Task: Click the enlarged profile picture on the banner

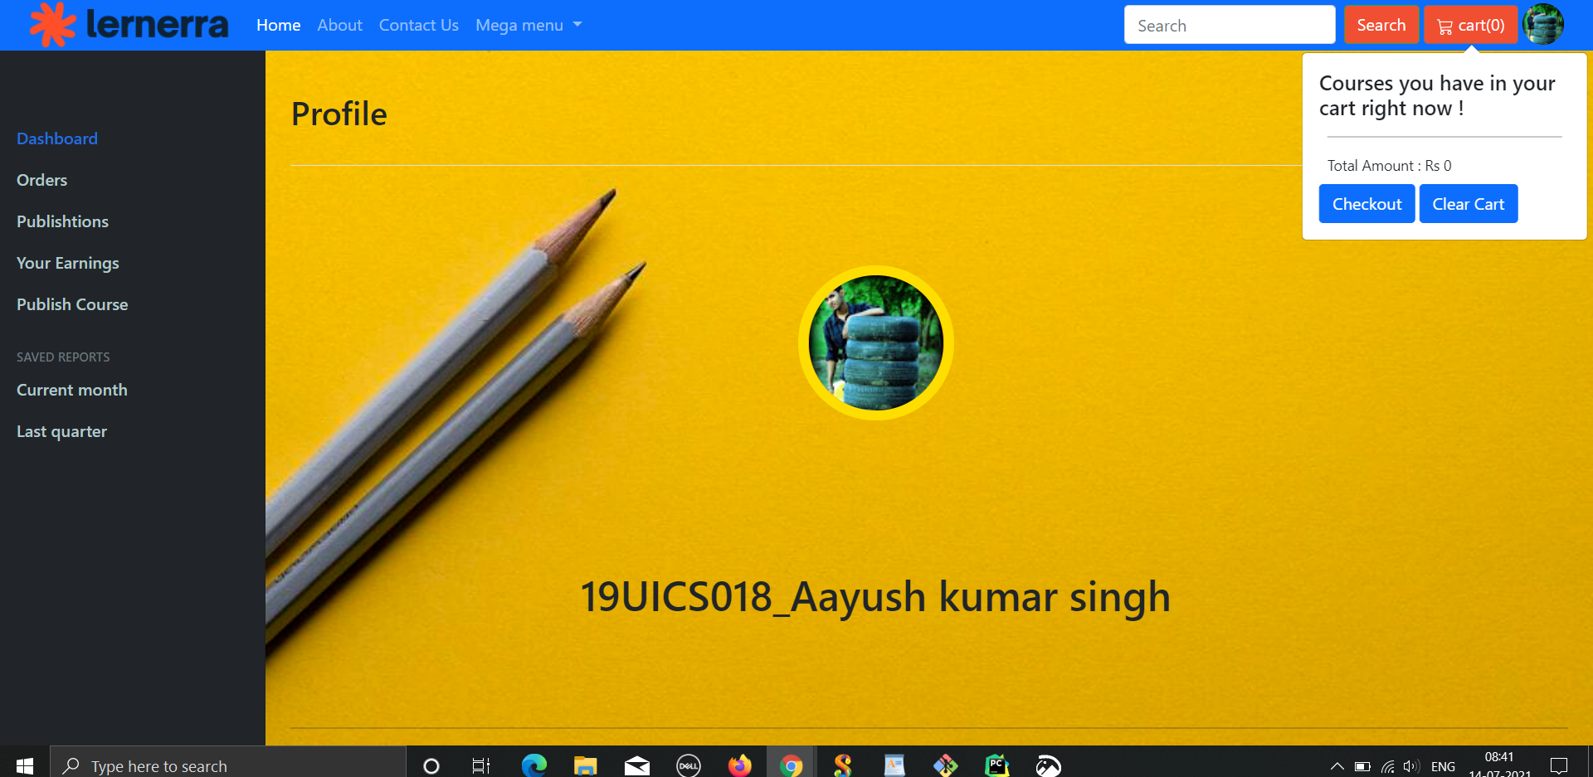Action: 875,342
